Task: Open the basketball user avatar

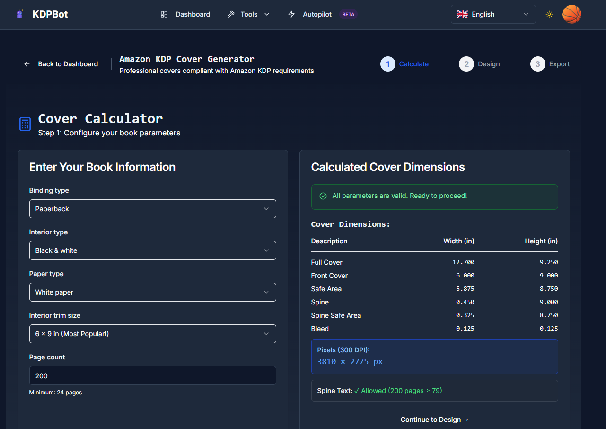Action: point(571,14)
